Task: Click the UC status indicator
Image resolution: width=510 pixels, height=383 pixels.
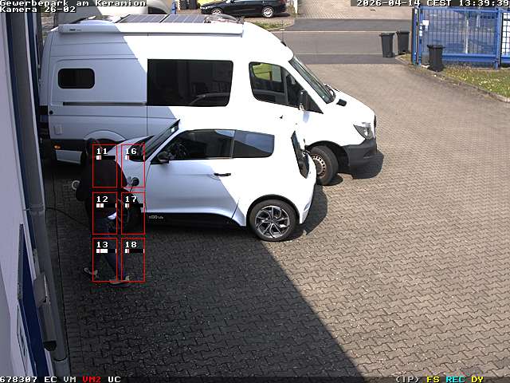Action: 114,379
